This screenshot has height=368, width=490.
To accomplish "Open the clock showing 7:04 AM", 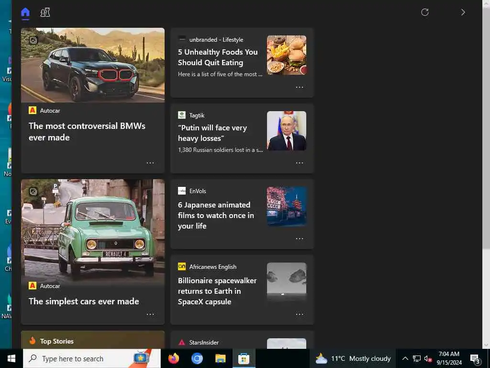I will point(449,358).
